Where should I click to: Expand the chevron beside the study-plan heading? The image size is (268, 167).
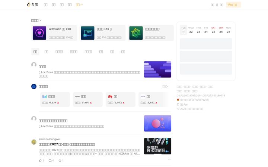[40, 20]
